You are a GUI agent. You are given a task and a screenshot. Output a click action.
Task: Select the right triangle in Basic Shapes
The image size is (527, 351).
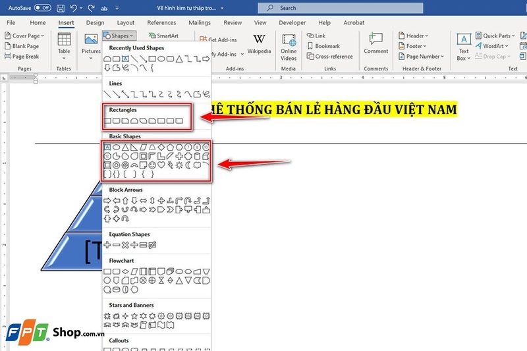[x=134, y=147]
